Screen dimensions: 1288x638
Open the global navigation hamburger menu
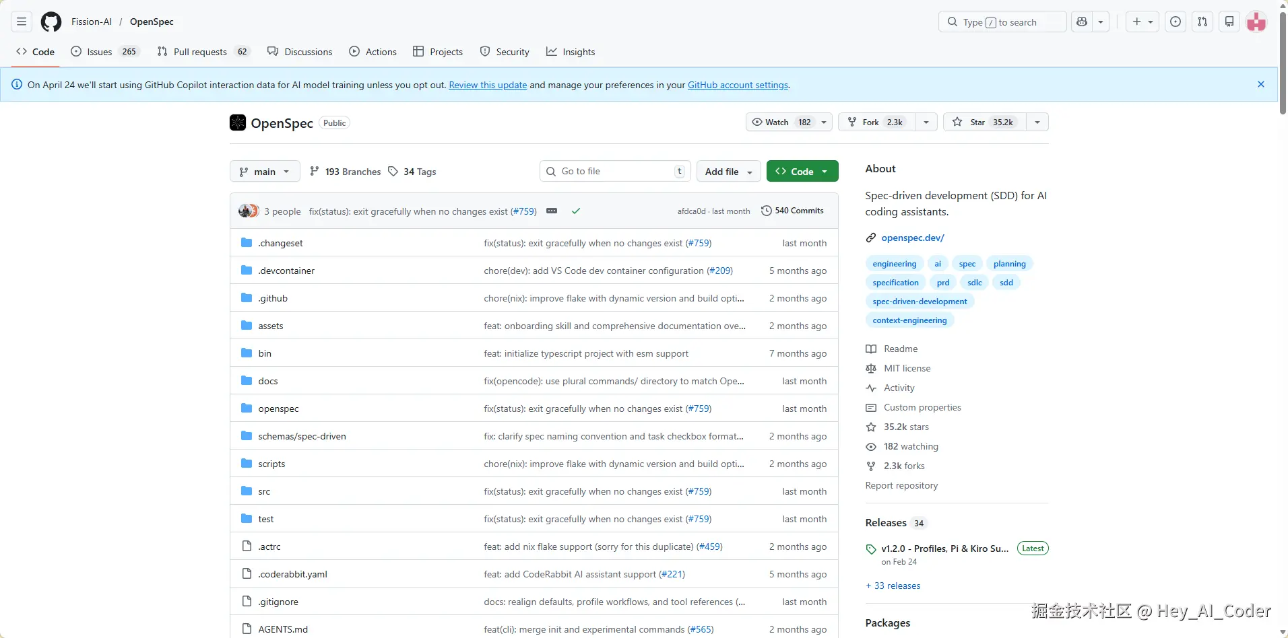click(x=22, y=22)
